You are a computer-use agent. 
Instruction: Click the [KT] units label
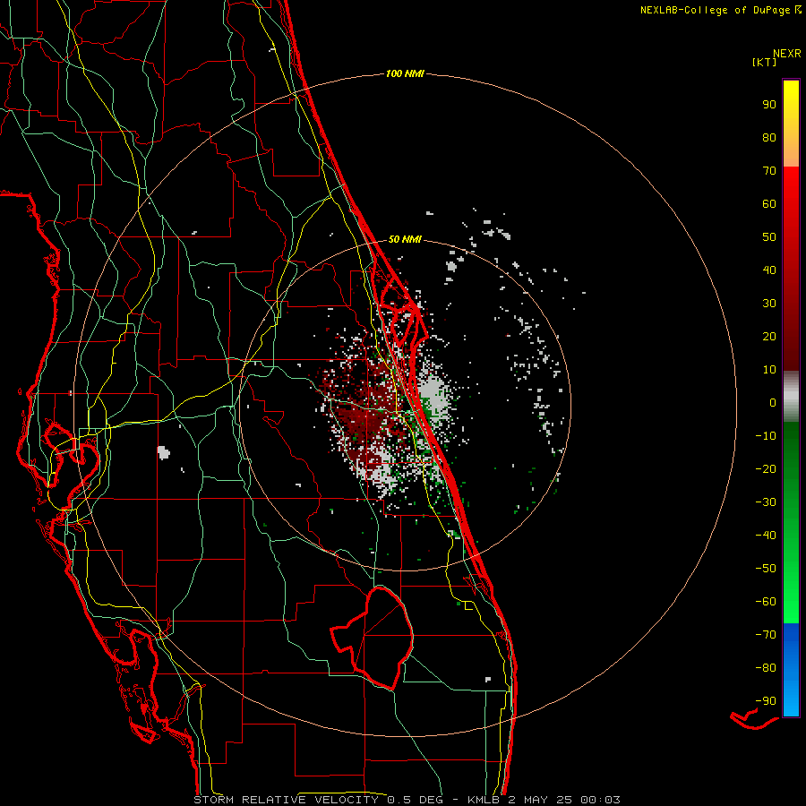click(765, 62)
